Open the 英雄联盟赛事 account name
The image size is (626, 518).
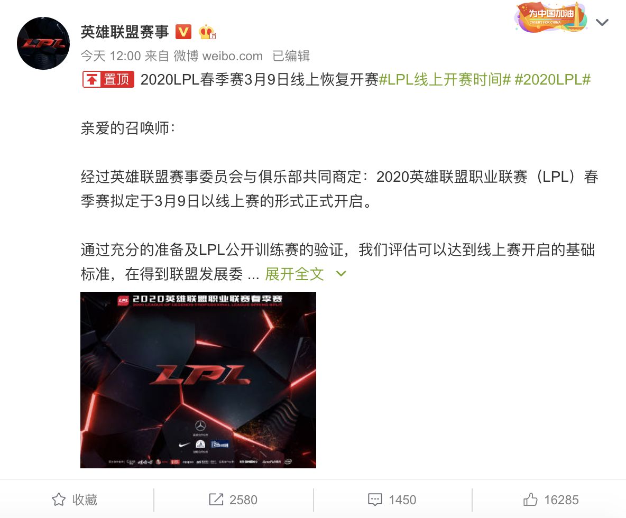tap(125, 32)
